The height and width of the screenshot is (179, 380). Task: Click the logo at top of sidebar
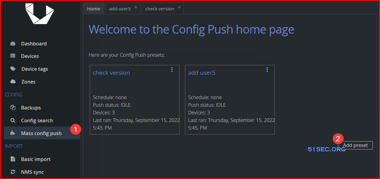point(40,13)
